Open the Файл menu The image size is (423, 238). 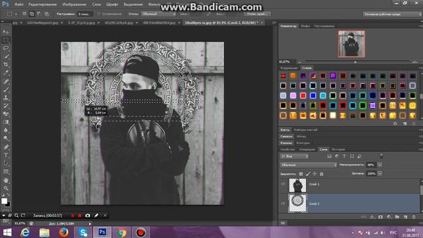pos(19,5)
